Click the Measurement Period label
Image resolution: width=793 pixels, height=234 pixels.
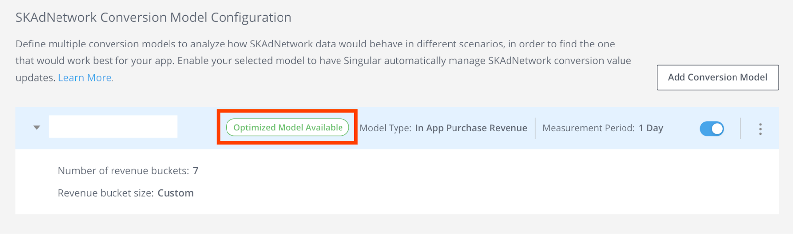[588, 128]
